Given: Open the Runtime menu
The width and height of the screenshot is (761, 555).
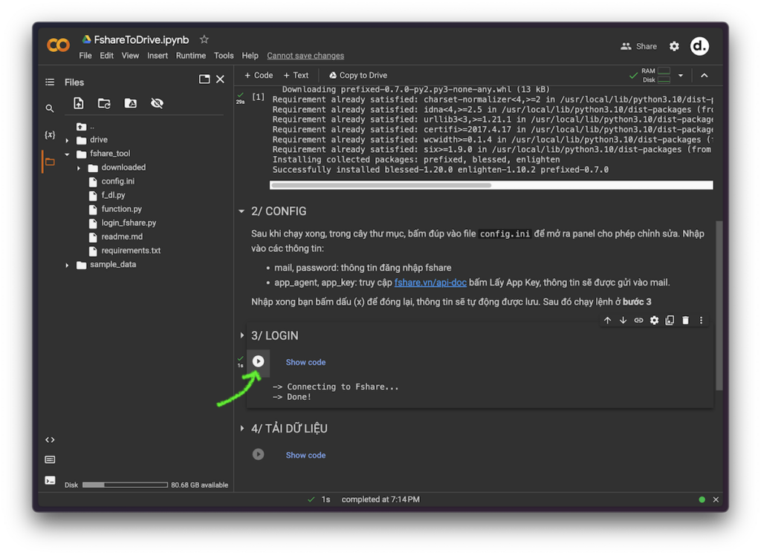Looking at the screenshot, I should (191, 56).
